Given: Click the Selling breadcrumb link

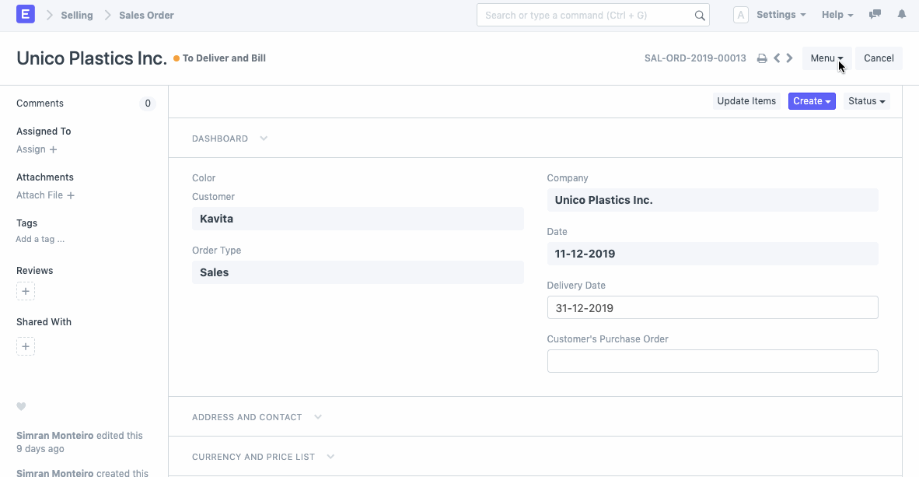Looking at the screenshot, I should tap(77, 15).
